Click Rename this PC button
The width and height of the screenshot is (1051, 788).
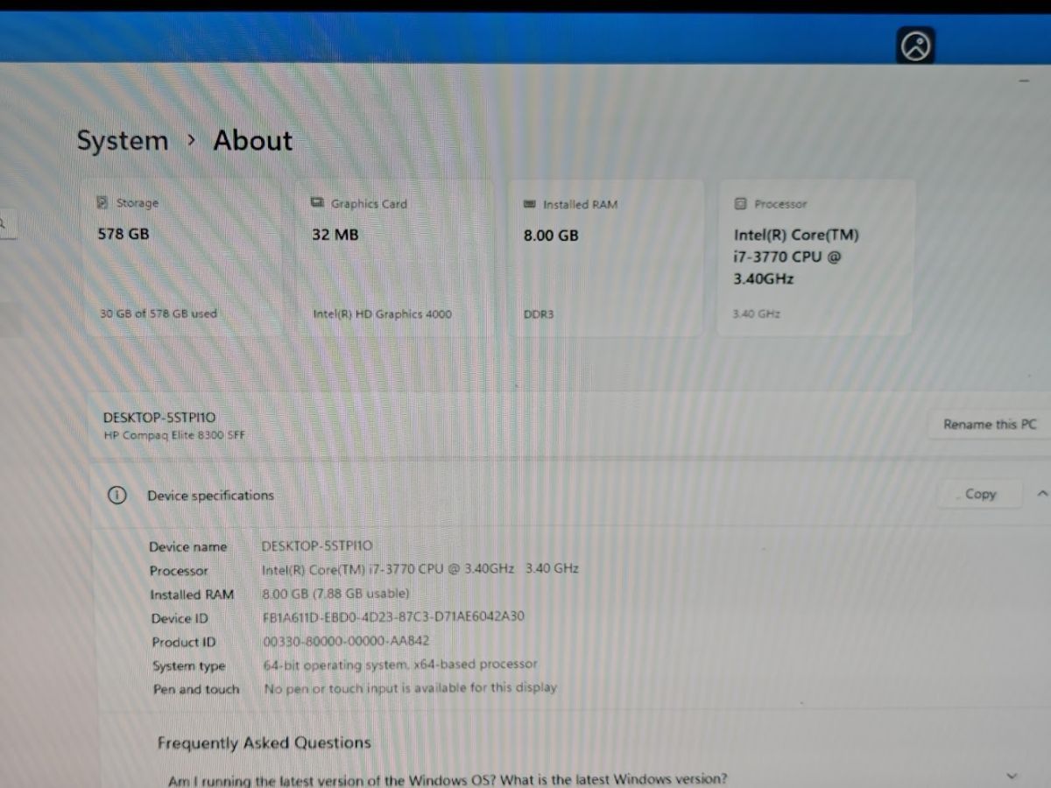989,424
